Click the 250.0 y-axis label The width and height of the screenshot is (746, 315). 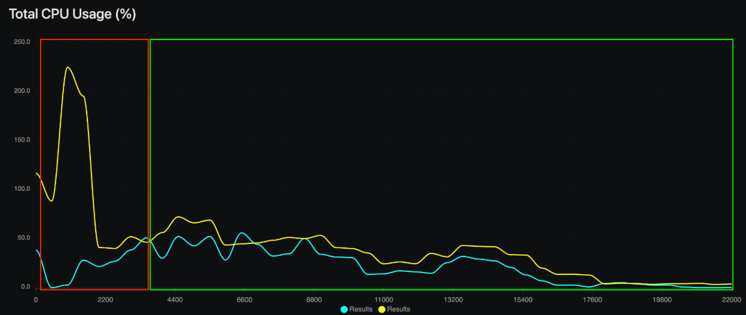click(22, 42)
